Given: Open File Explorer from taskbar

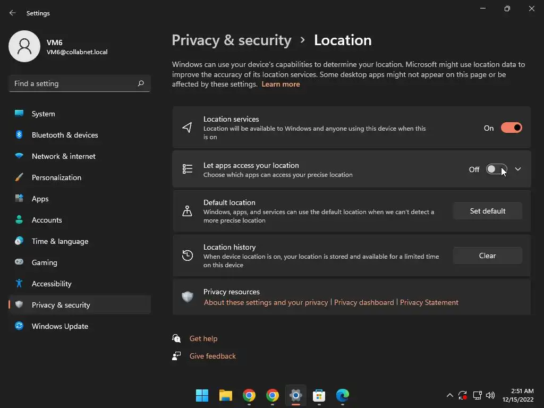Looking at the screenshot, I should coord(226,395).
